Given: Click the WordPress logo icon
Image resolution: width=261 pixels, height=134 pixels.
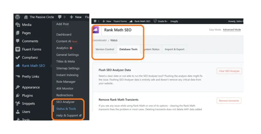Looking at the screenshot, I should tap(18, 17).
